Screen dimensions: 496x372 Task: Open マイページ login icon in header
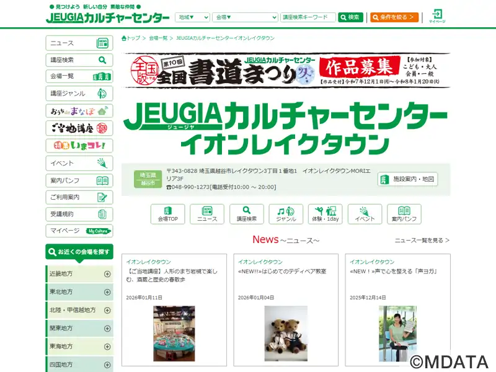437,16
